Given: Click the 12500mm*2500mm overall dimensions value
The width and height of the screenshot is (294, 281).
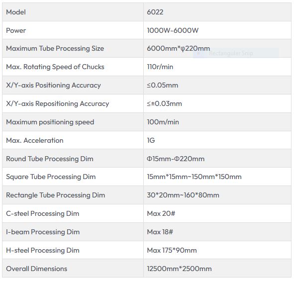Looking at the screenshot, I should click(179, 269).
